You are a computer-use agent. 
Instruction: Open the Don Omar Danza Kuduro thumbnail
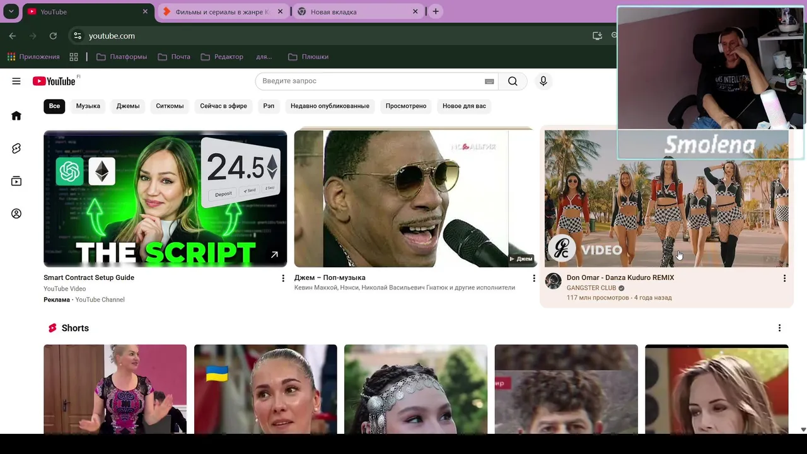[x=666, y=199]
